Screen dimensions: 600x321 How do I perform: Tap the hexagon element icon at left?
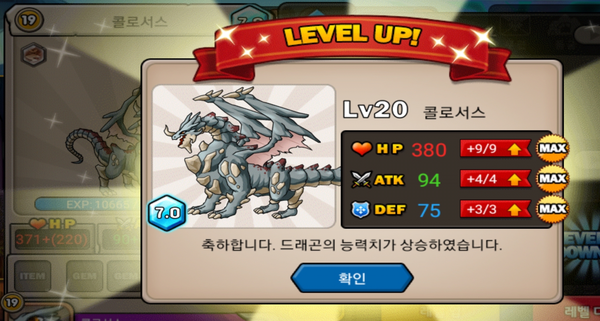pyautogui.click(x=33, y=54)
